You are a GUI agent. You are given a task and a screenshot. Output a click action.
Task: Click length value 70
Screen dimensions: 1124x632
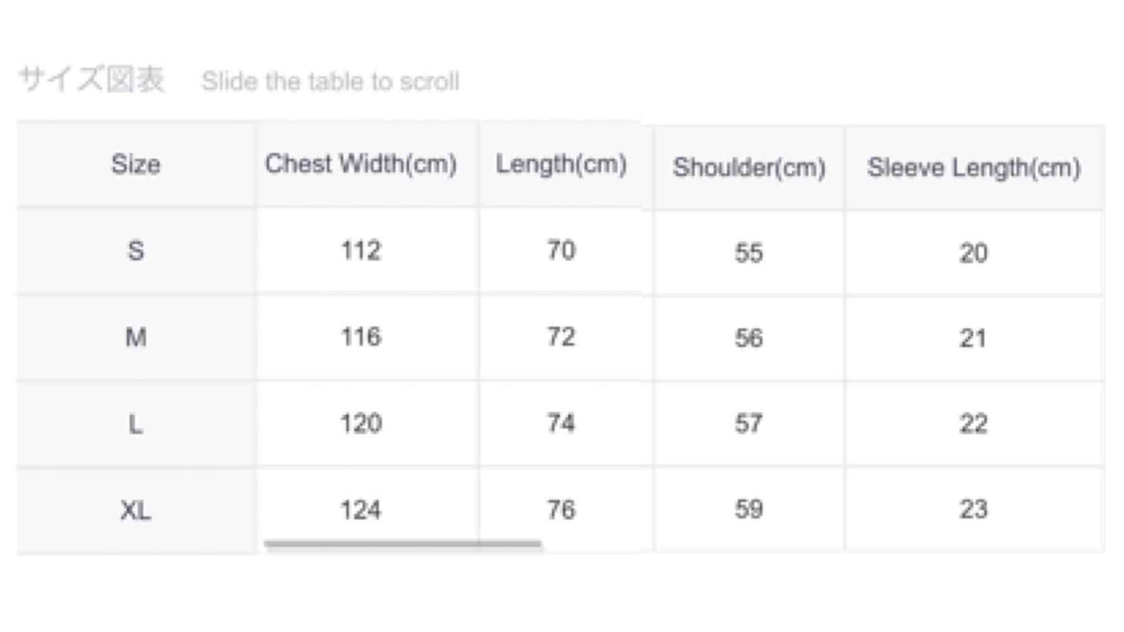[x=561, y=251]
